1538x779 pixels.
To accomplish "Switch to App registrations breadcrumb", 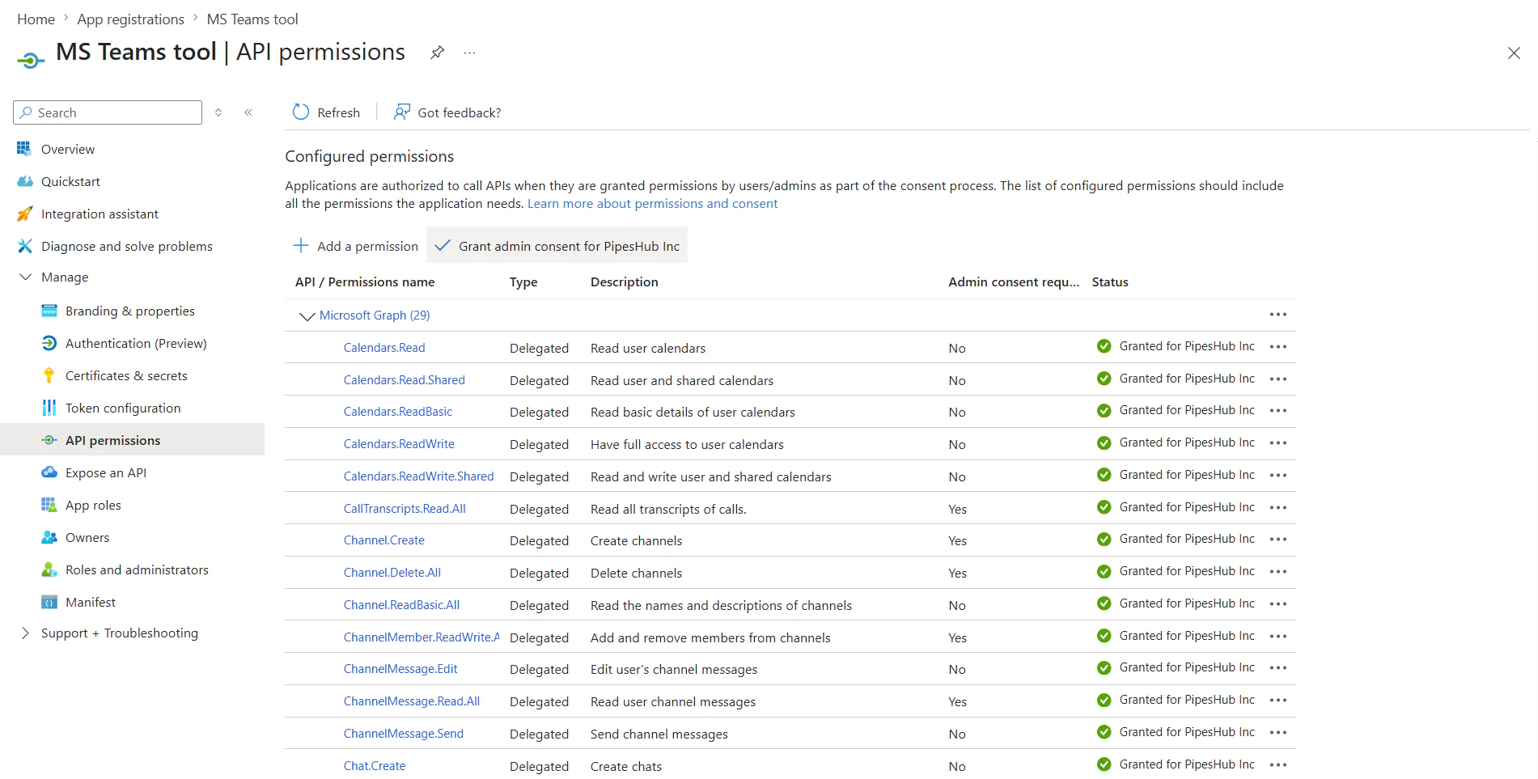I will [x=130, y=19].
